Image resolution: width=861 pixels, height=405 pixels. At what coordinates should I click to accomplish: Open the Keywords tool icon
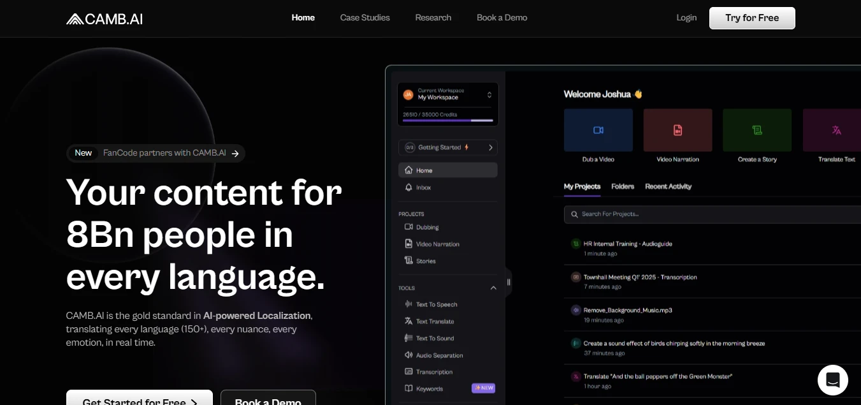[x=409, y=388]
